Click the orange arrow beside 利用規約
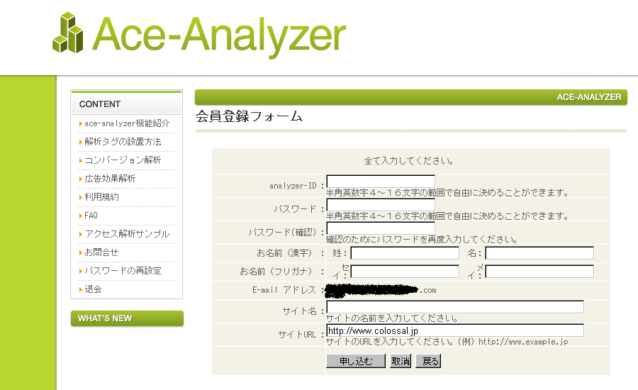The height and width of the screenshot is (390, 638). point(81,197)
